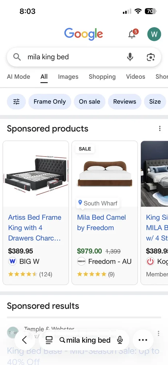Tap bottom address bar microphone icon
This screenshot has height=365, width=168.
point(120,340)
